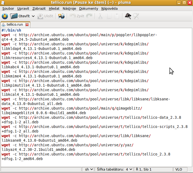Click the libkcal4_4.13.1-0ubuntu0.1_amd64.deb line

(41, 94)
